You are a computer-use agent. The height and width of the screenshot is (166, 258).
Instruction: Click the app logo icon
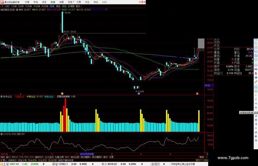(2, 2)
